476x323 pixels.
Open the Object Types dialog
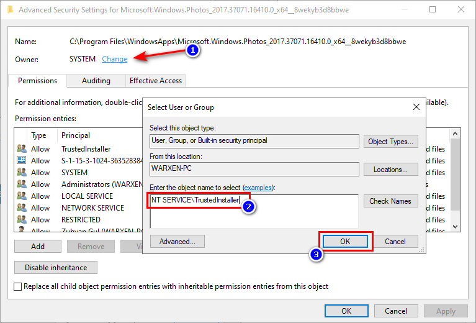390,142
